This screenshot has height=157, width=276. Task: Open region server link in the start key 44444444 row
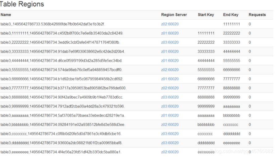(170, 61)
